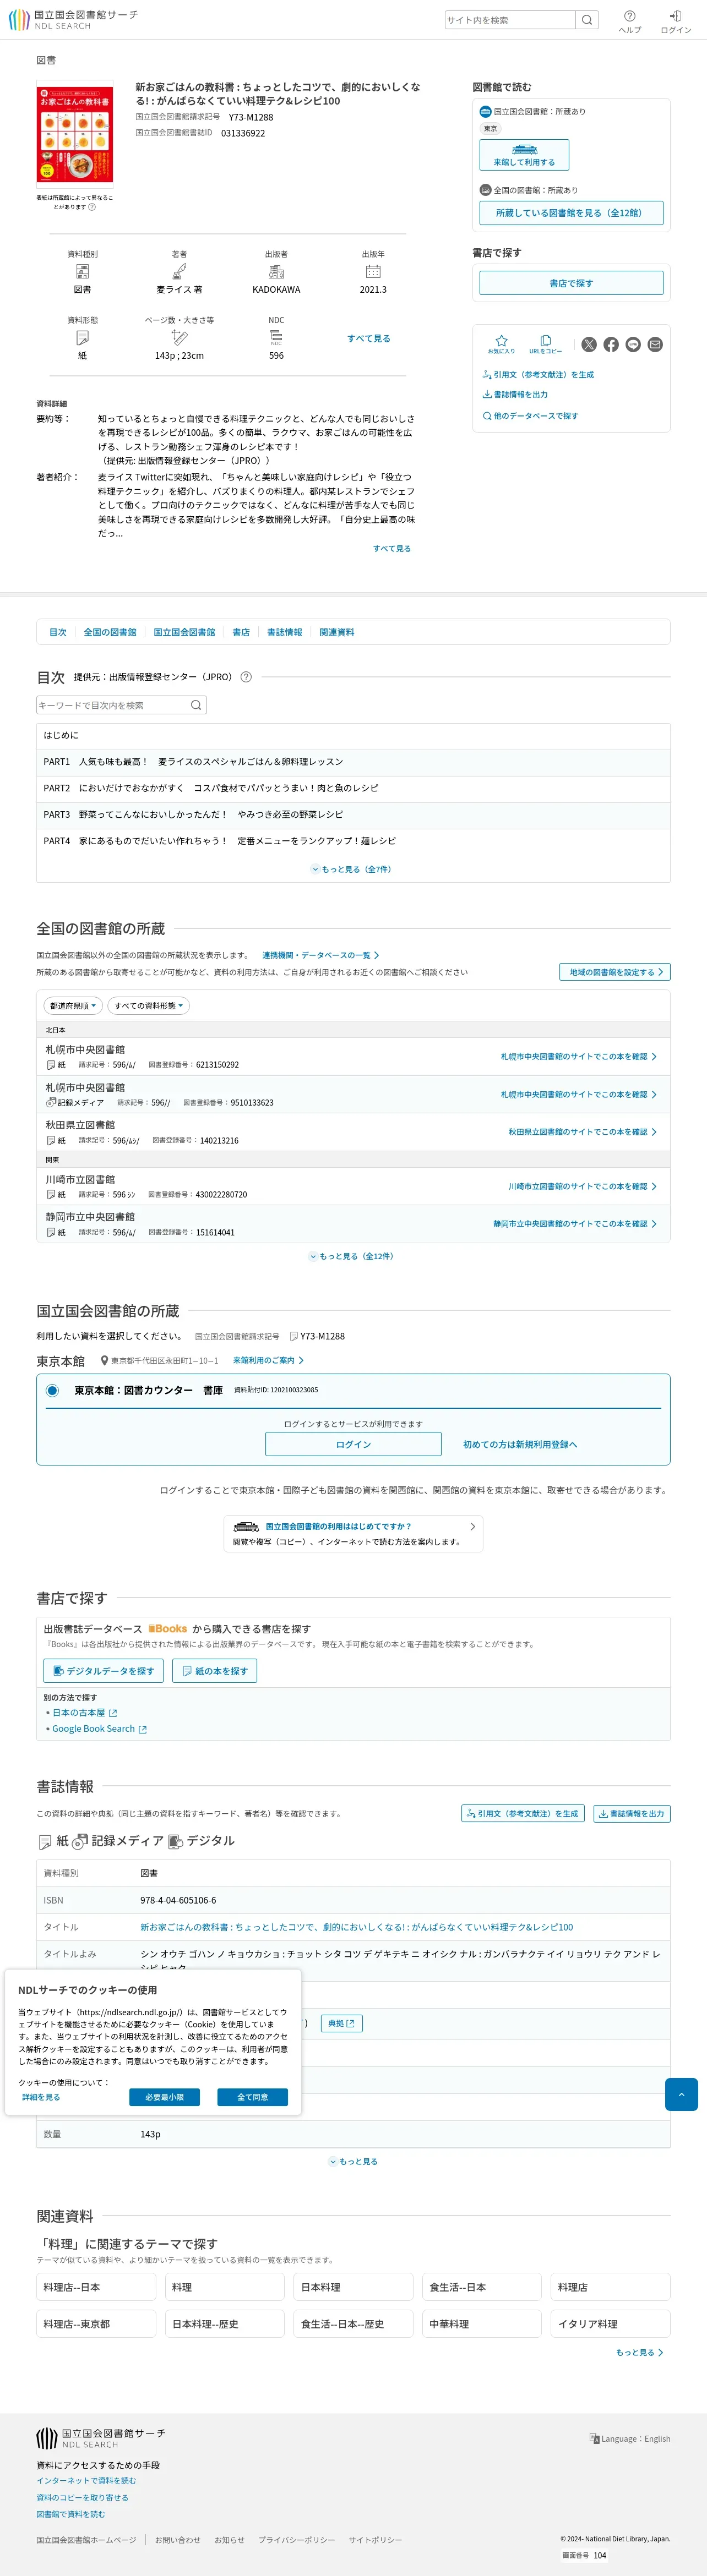Share this book via email icon
The image size is (707, 2576).
click(655, 344)
